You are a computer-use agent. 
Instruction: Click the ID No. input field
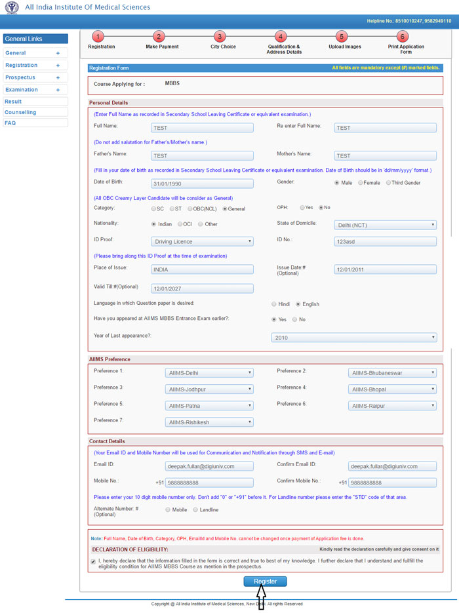385,241
